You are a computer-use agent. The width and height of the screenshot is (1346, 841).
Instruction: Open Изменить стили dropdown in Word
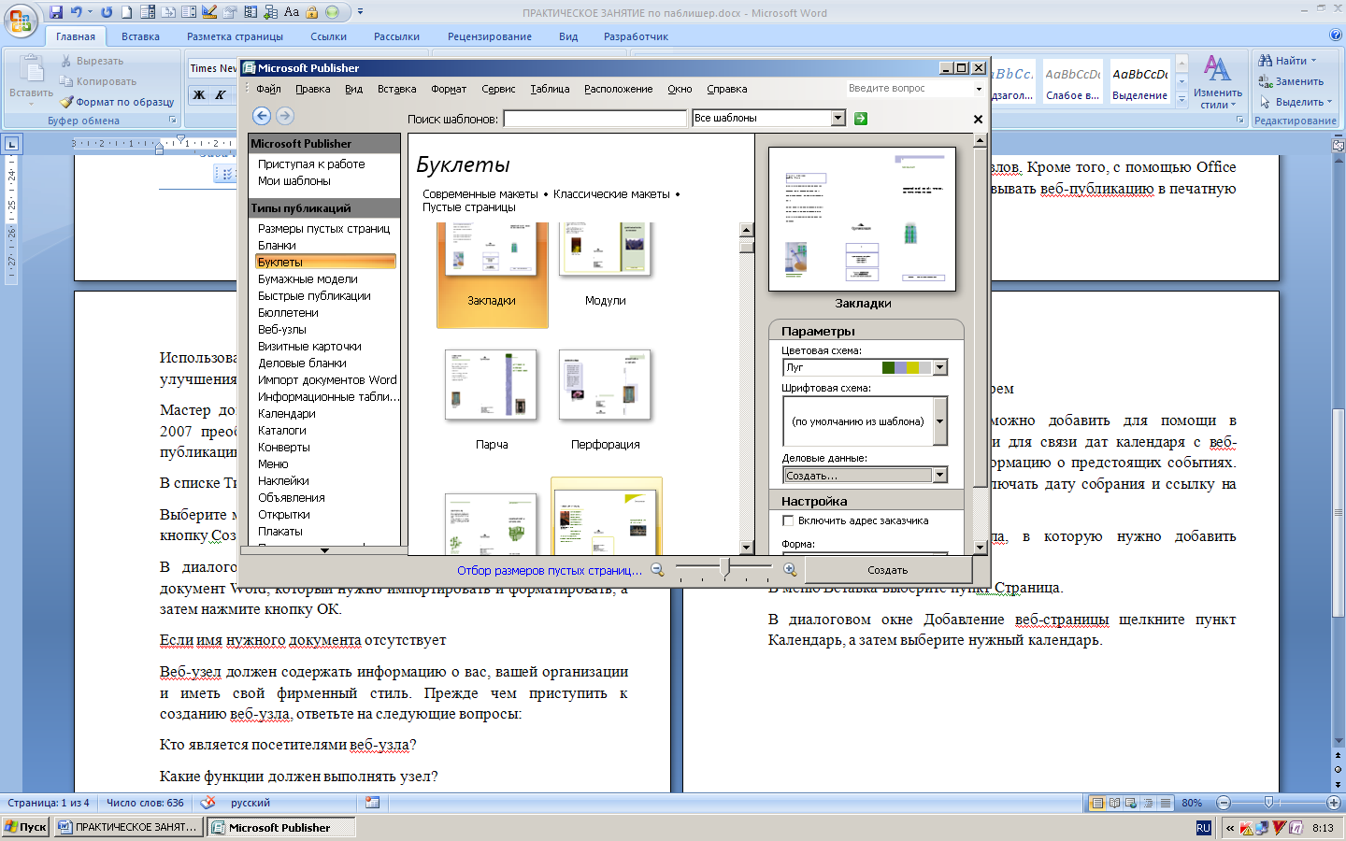(x=1217, y=82)
